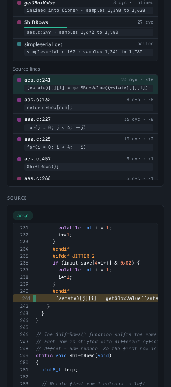Click line number 241 in the gutter
Screen dimensions: 171x387
pyautogui.click(x=26, y=298)
